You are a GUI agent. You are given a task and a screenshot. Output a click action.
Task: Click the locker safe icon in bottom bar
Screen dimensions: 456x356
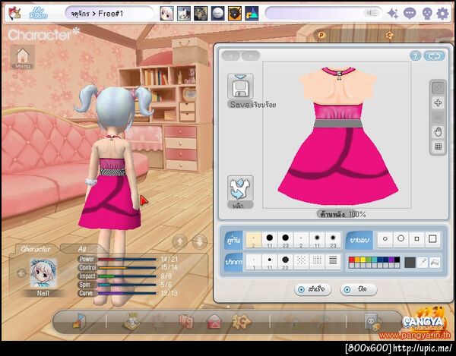(x=373, y=322)
